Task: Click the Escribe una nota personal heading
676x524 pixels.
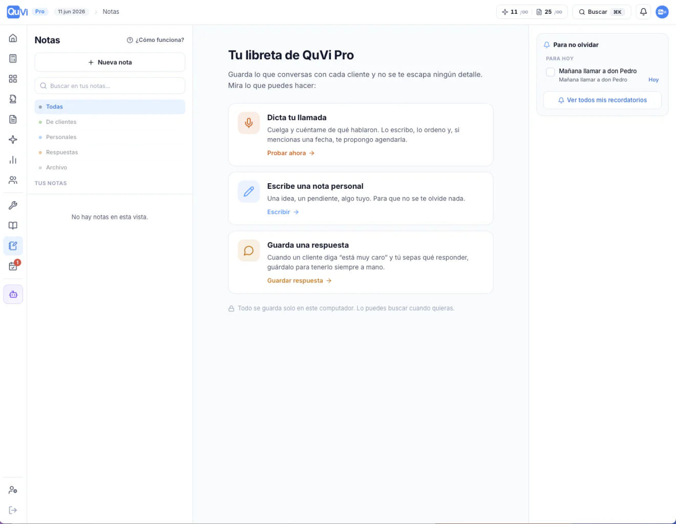Action: point(315,186)
